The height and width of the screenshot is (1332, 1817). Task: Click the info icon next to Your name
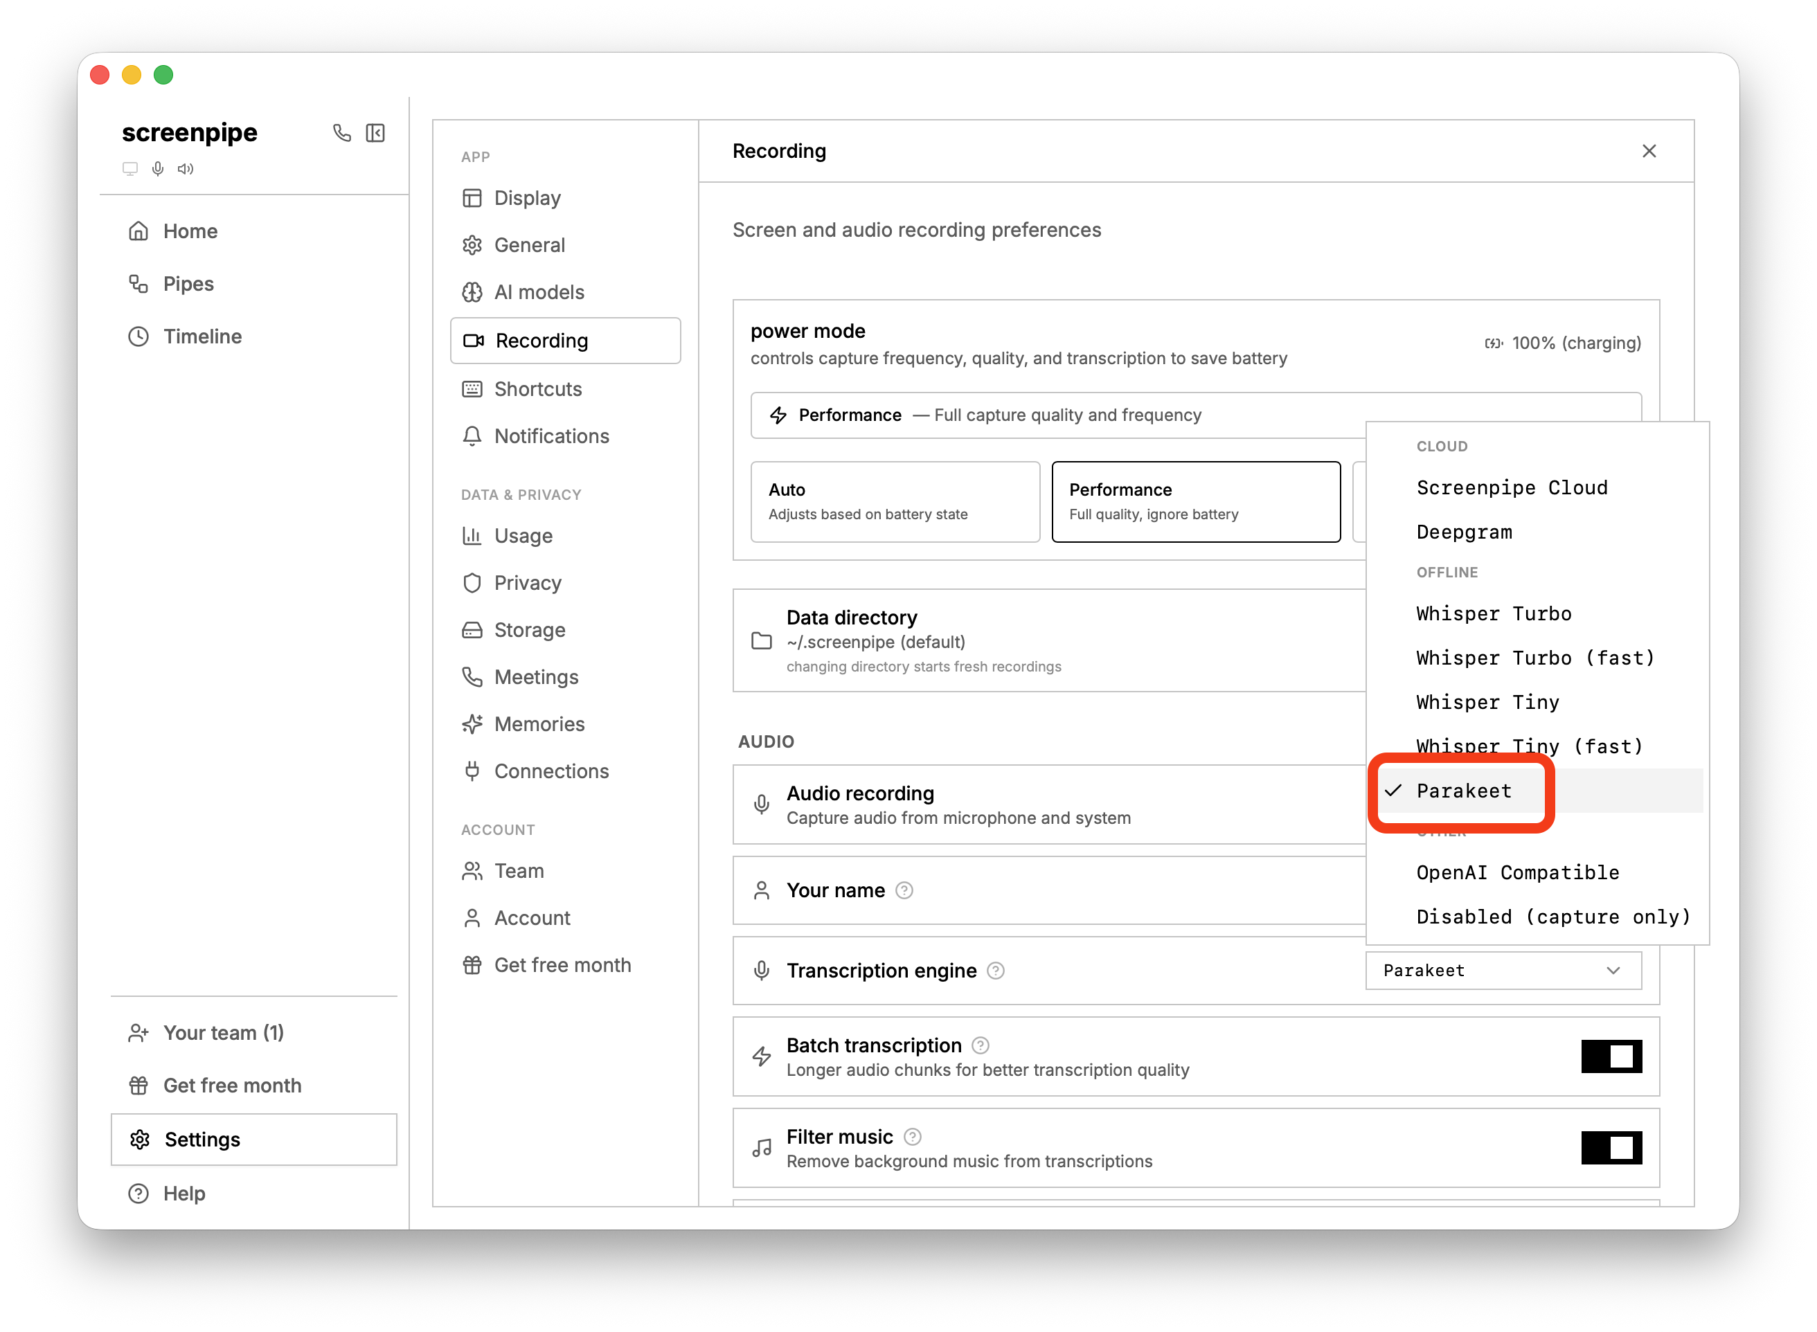click(905, 891)
